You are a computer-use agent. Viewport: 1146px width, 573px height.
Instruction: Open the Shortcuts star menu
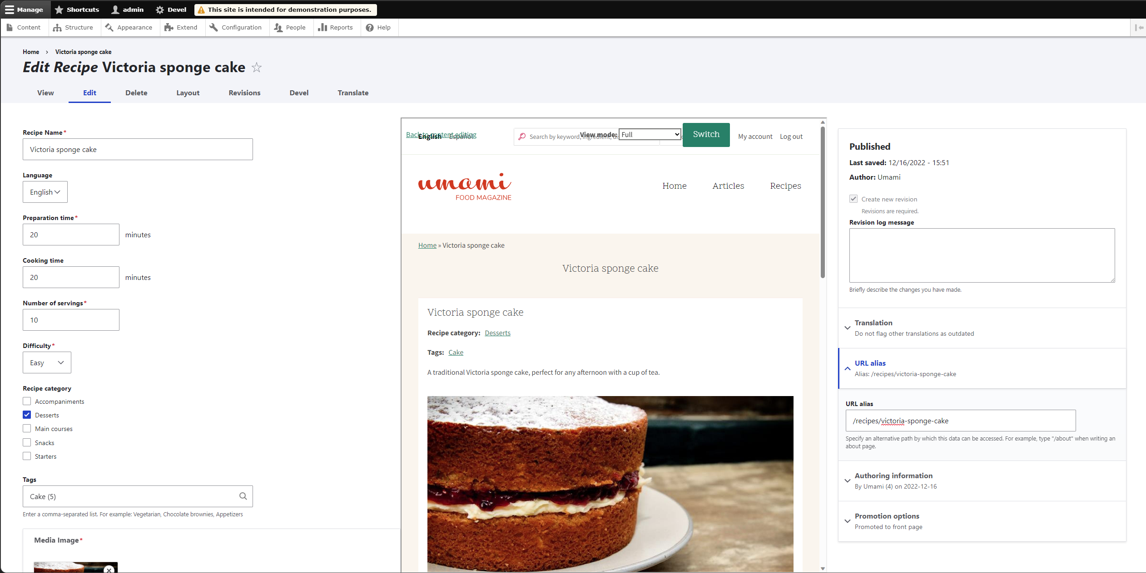click(76, 10)
